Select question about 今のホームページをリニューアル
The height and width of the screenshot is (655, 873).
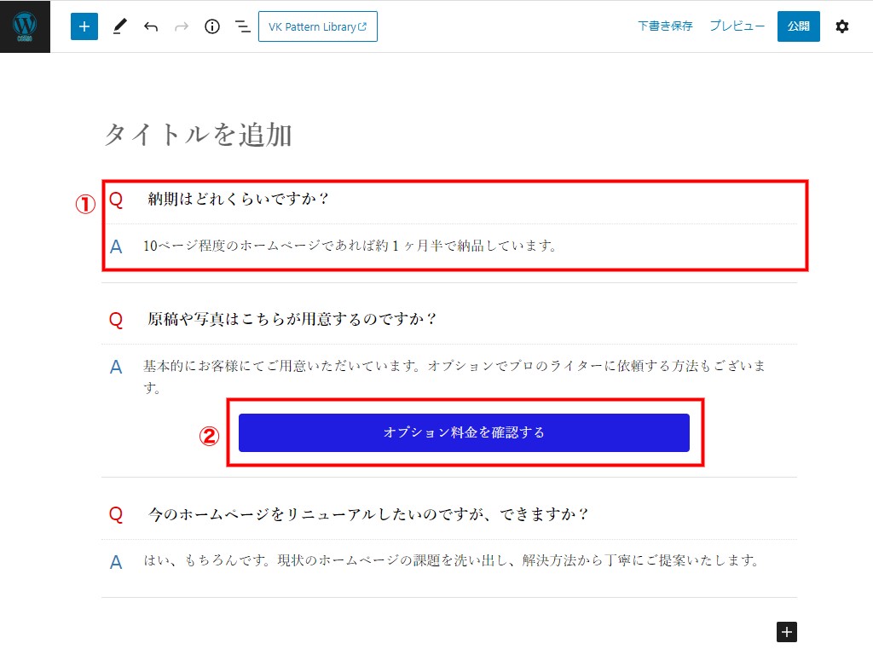point(368,514)
